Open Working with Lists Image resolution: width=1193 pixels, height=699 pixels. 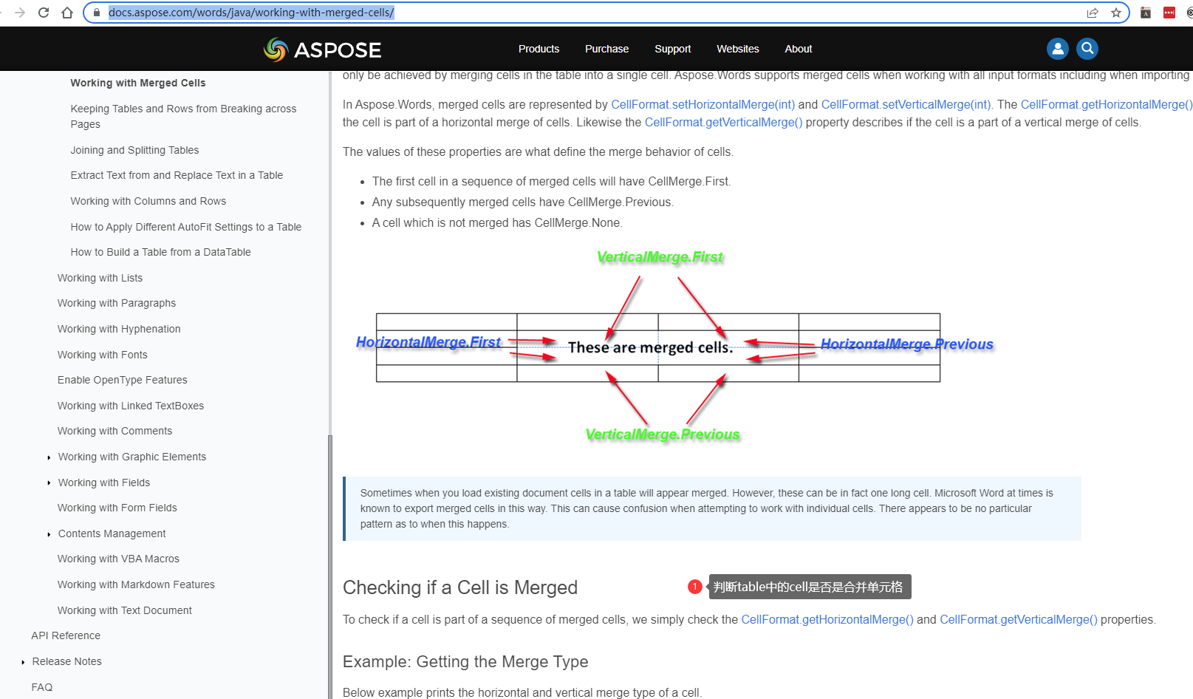click(x=100, y=278)
